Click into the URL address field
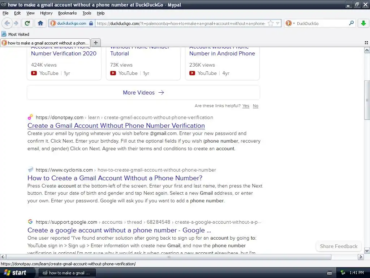Image resolution: width=370 pixels, height=278 pixels. pyautogui.click(x=181, y=24)
